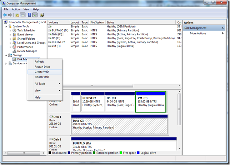
Task: Sort by the Type column header
Action: point(85,22)
